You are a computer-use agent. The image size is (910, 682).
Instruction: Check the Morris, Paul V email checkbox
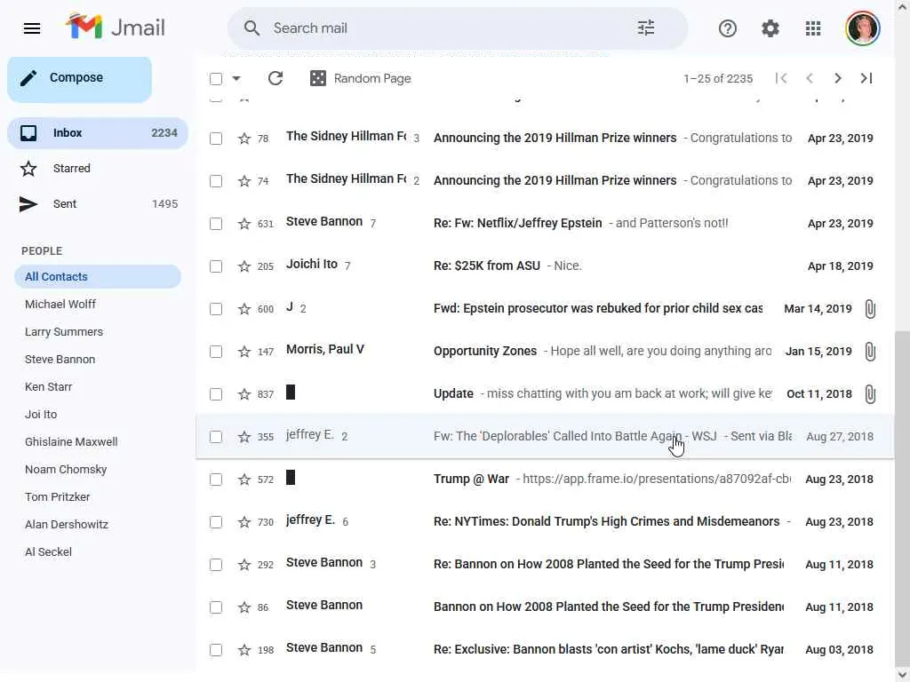pyautogui.click(x=216, y=352)
